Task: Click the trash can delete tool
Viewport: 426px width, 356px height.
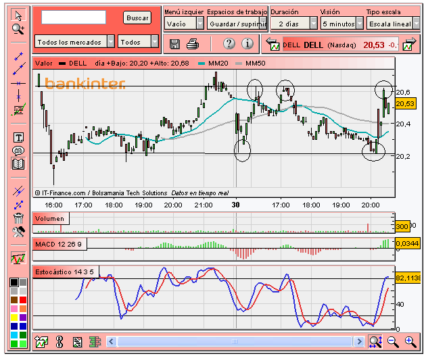Action: [18, 218]
